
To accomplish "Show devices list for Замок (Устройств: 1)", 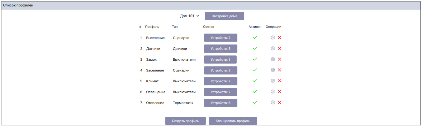I will (220, 59).
